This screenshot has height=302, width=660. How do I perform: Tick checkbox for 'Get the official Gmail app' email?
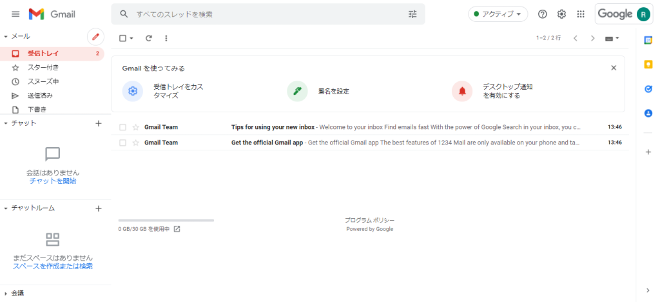click(122, 143)
